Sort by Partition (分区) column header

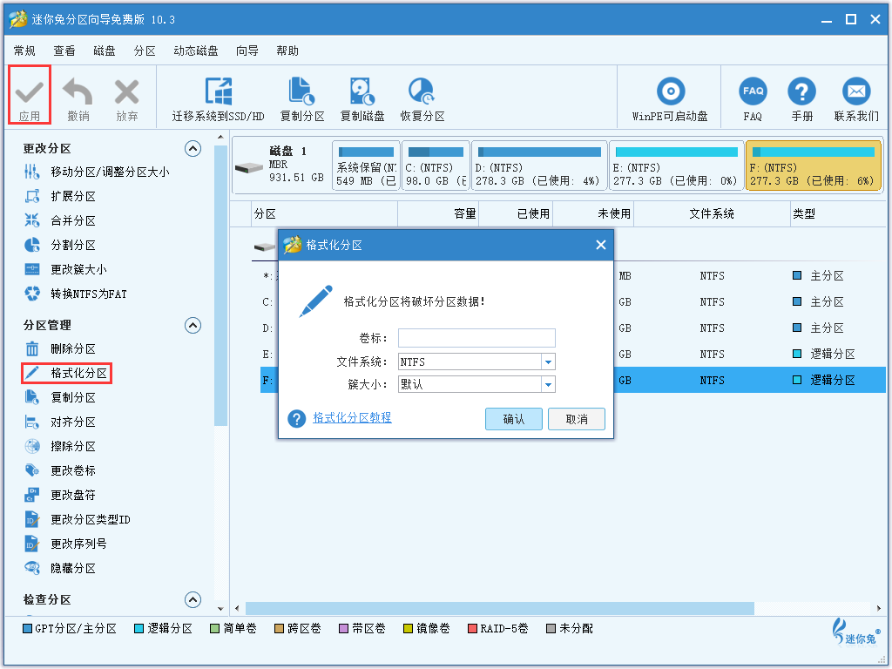click(x=324, y=214)
